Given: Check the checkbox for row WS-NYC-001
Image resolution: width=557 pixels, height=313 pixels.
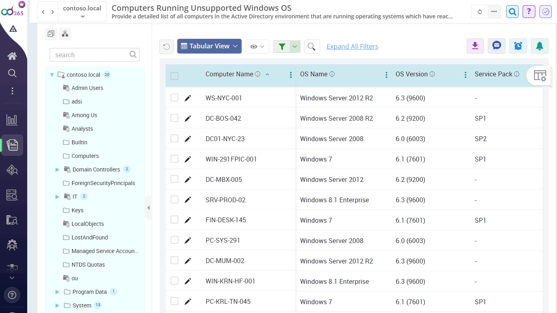Looking at the screenshot, I should pos(174,98).
